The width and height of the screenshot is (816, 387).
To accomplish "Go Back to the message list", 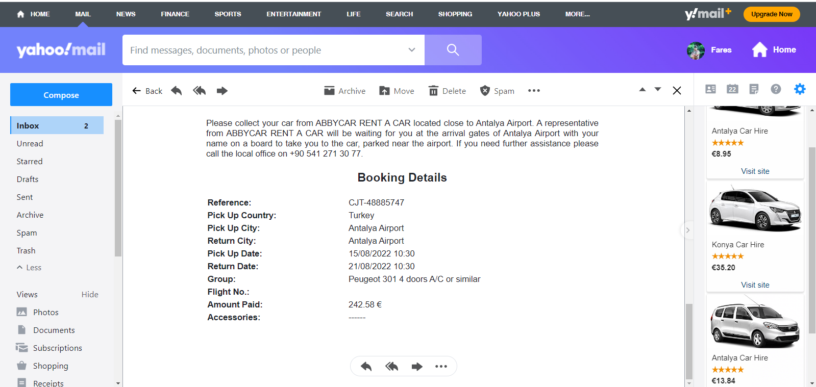I will [147, 91].
